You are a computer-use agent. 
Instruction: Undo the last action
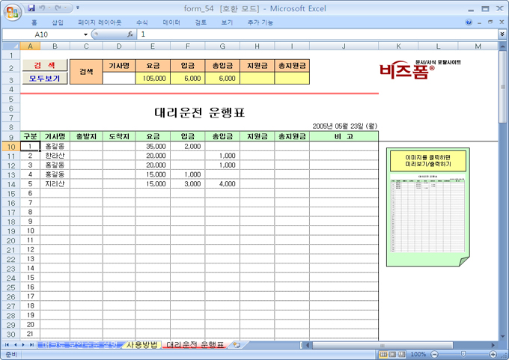pyautogui.click(x=42, y=8)
